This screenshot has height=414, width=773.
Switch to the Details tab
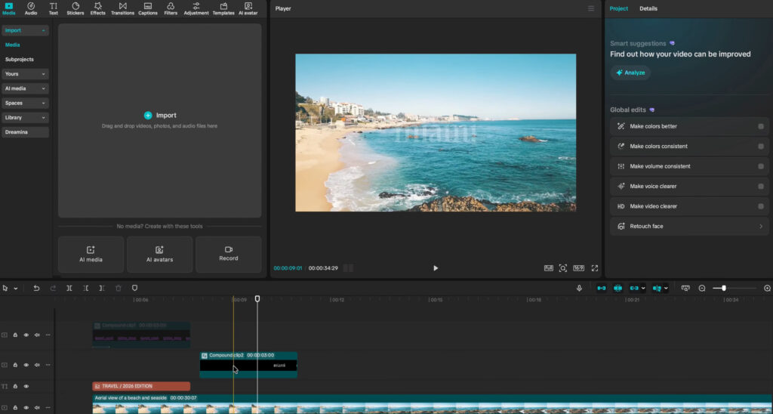pyautogui.click(x=648, y=8)
